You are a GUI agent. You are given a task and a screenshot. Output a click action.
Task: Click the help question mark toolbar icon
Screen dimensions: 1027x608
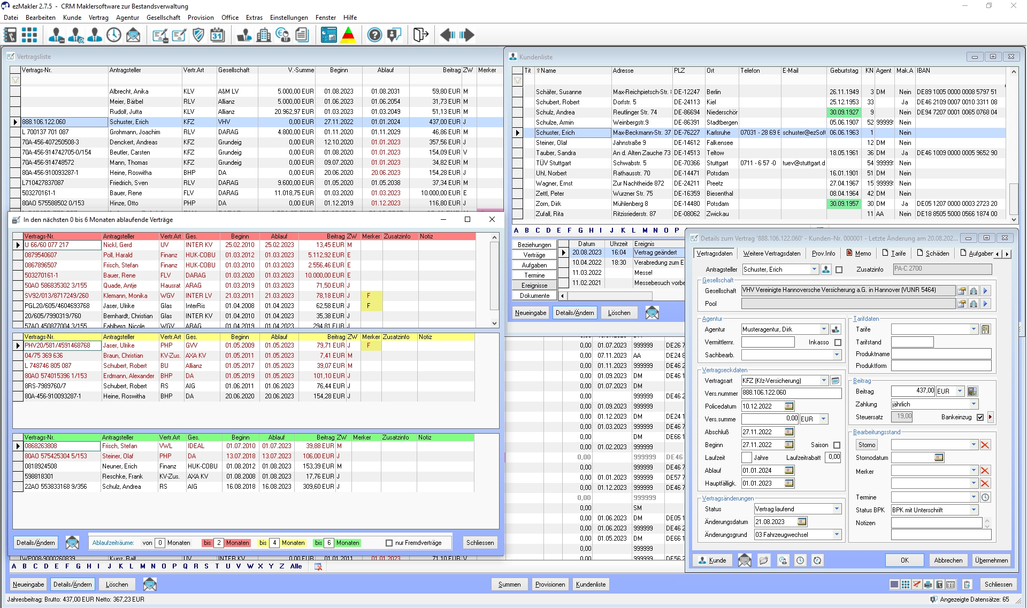374,35
